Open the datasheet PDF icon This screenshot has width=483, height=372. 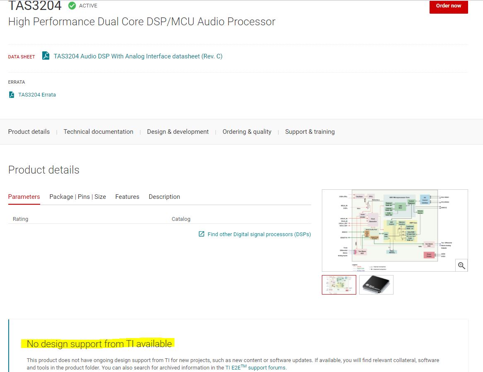(x=45, y=56)
